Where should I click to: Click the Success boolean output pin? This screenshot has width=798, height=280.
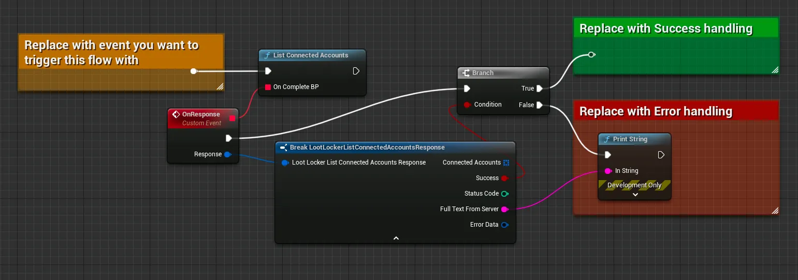pos(505,178)
